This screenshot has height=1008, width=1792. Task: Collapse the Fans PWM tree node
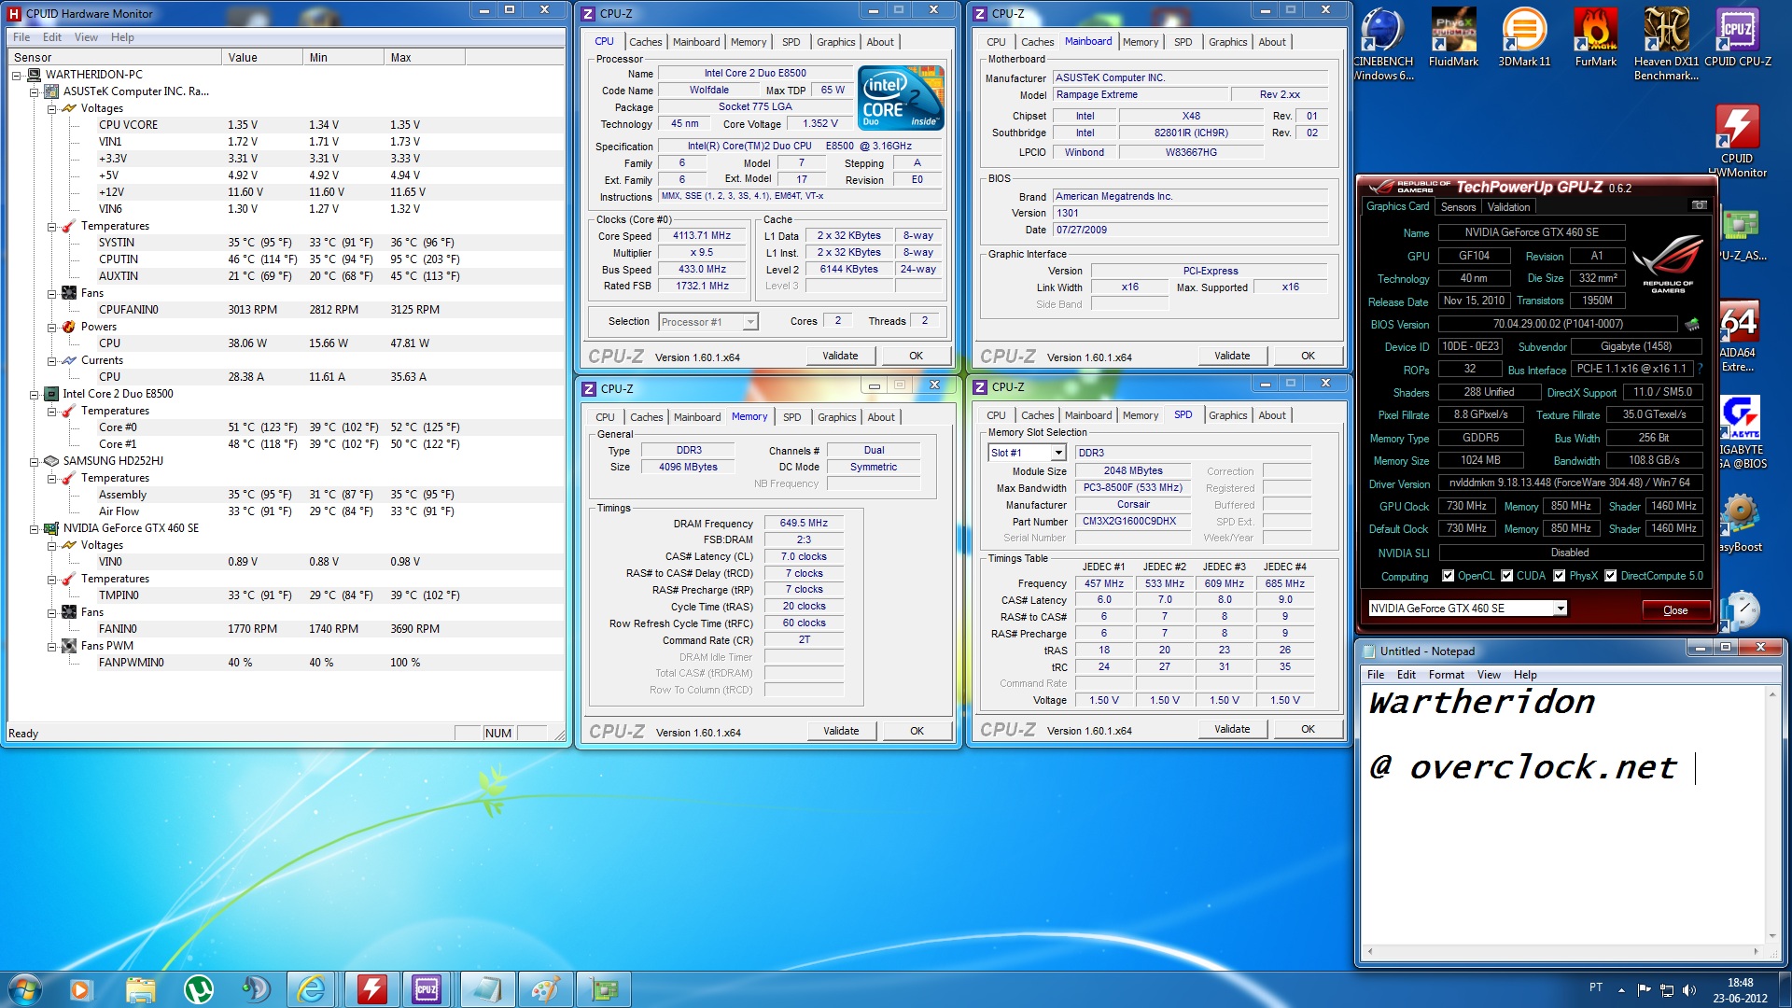pos(52,646)
